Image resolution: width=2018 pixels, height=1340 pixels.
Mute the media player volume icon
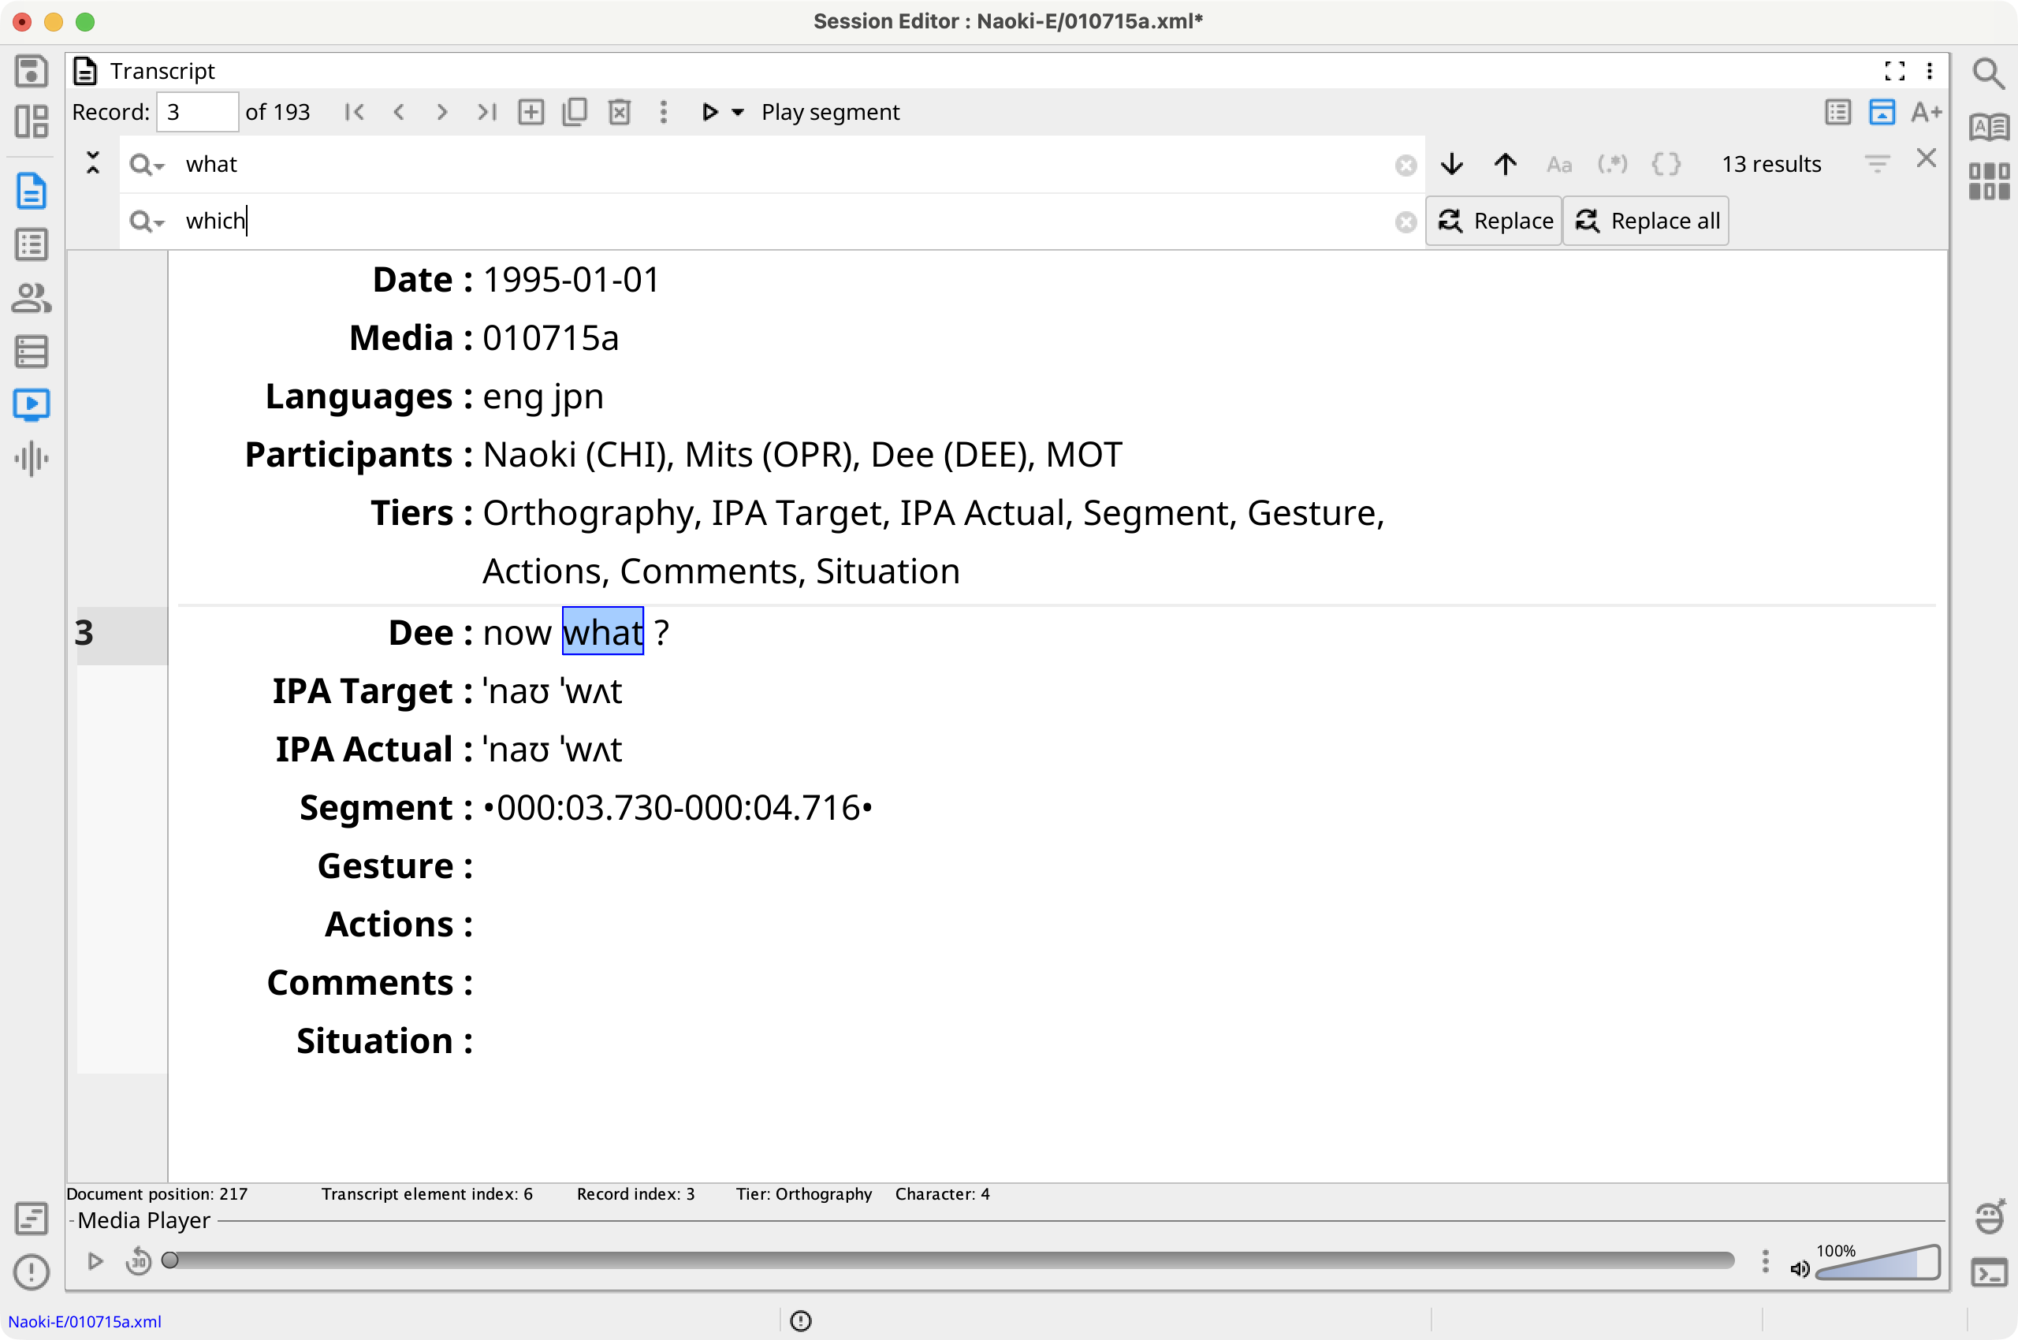click(x=1800, y=1269)
